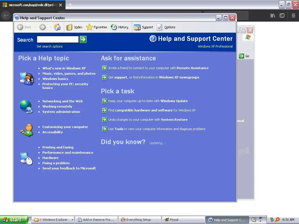Viewport: 299px width, 224px height.
Task: Select the microsoft.com redir.dll browser tab
Action: click(32, 5)
